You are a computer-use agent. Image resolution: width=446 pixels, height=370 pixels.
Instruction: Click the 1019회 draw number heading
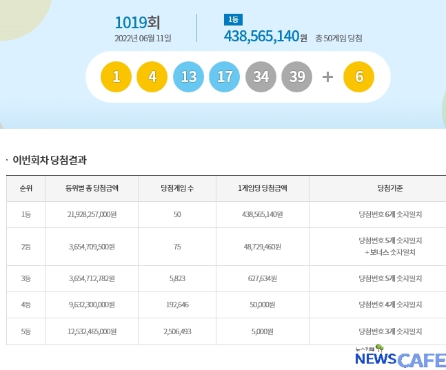[137, 22]
